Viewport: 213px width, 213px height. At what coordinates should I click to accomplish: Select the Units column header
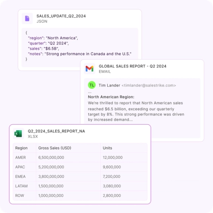coord(108,148)
